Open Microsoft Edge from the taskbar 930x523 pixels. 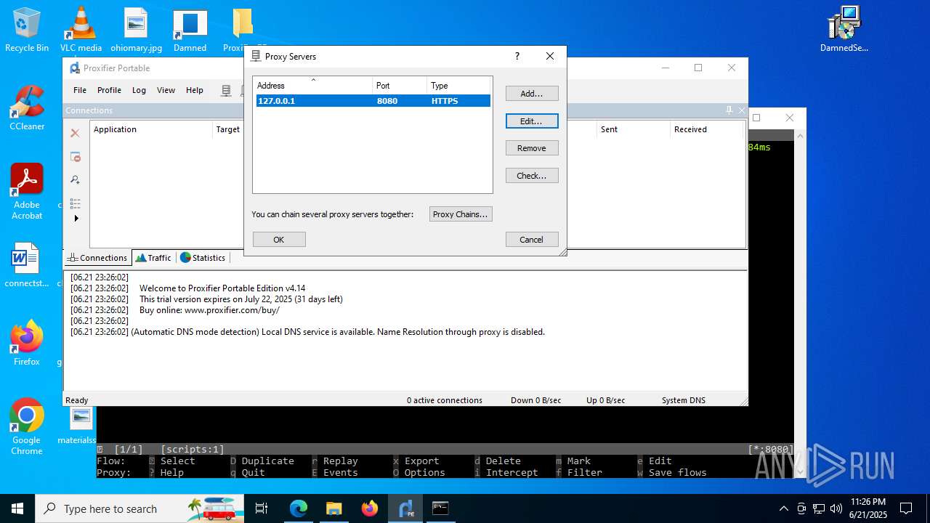299,508
